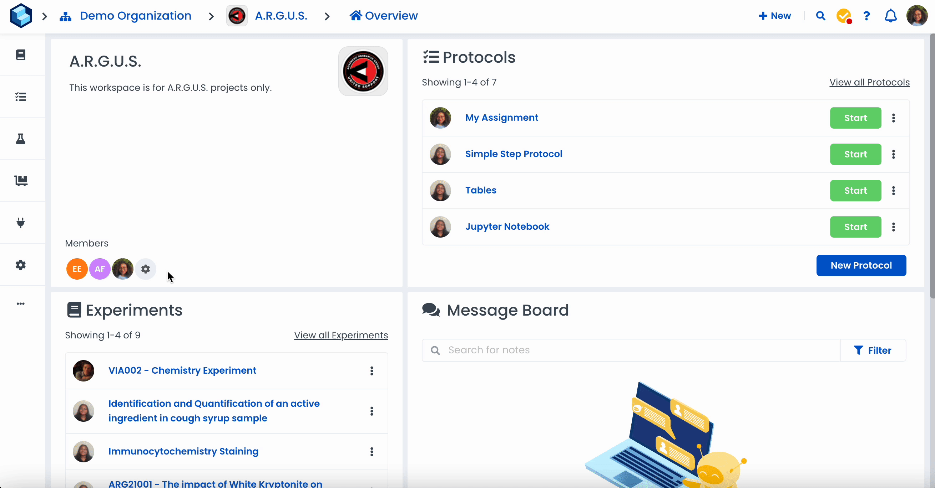Click the New Protocol button
This screenshot has height=488, width=935.
tap(861, 266)
